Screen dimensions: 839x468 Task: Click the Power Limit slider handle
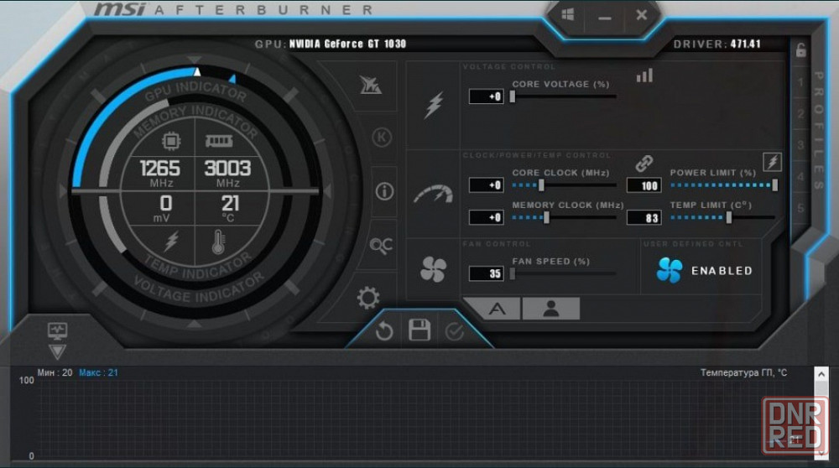tap(774, 185)
